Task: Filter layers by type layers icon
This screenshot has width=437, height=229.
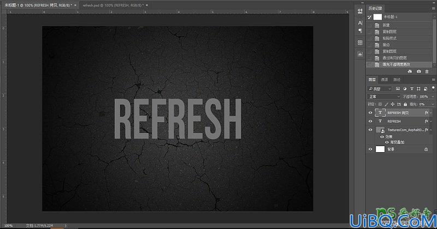Action: point(412,89)
